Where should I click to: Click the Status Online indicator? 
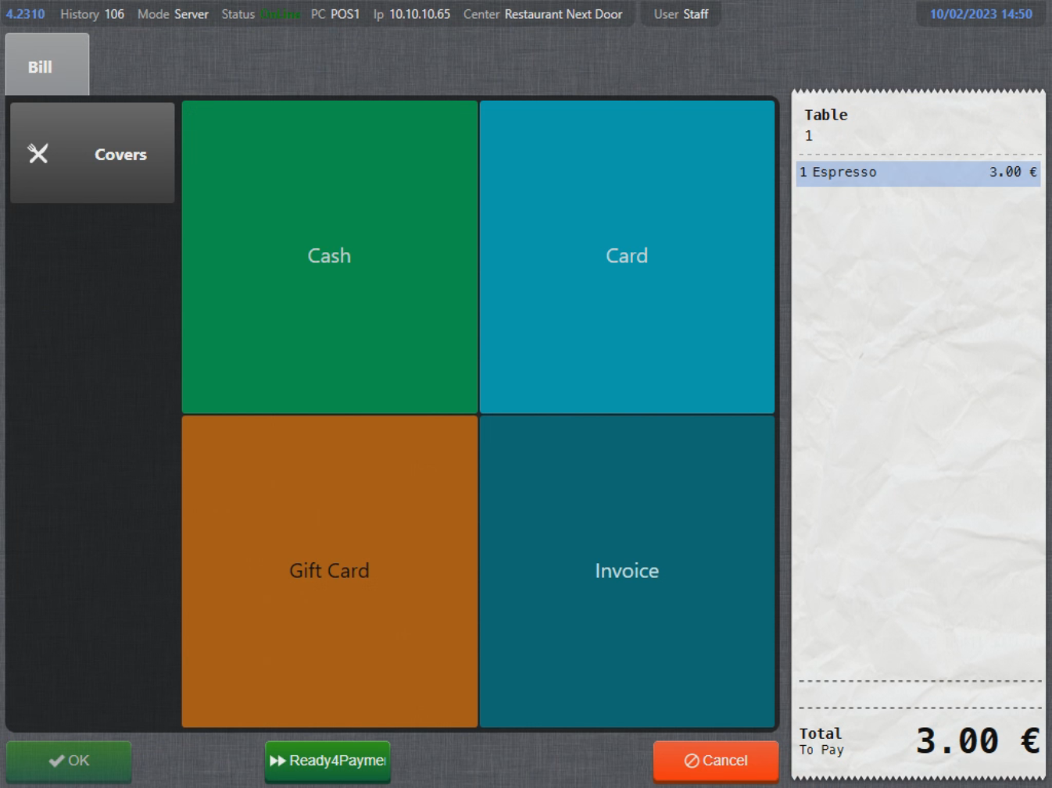coord(260,14)
